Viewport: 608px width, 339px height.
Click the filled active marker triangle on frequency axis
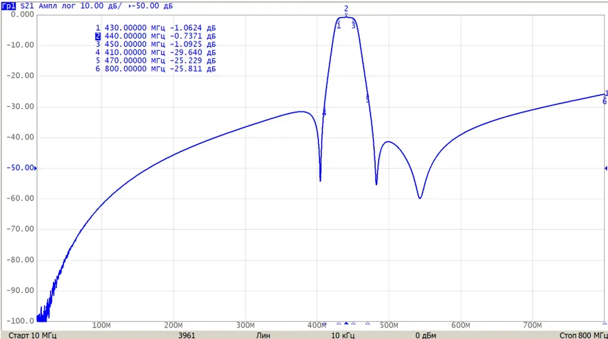(346, 323)
